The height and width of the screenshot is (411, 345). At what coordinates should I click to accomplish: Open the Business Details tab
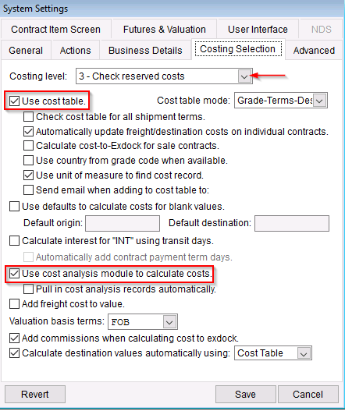point(145,50)
